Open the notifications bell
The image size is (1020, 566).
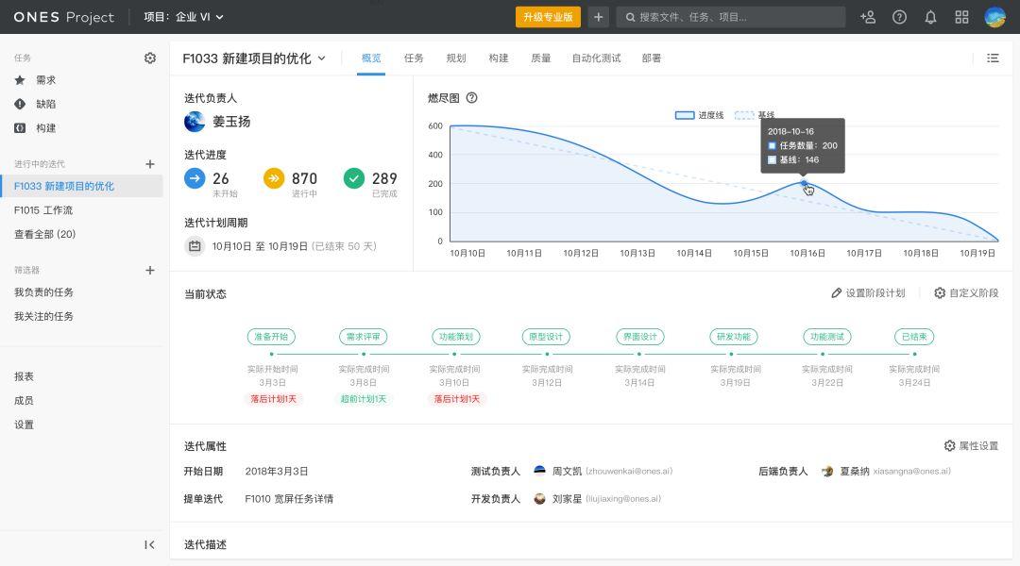pos(930,17)
